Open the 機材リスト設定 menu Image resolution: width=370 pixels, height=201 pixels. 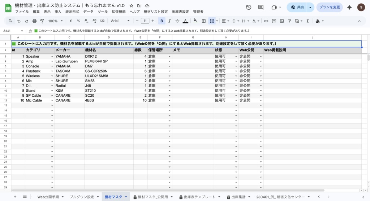point(156,12)
